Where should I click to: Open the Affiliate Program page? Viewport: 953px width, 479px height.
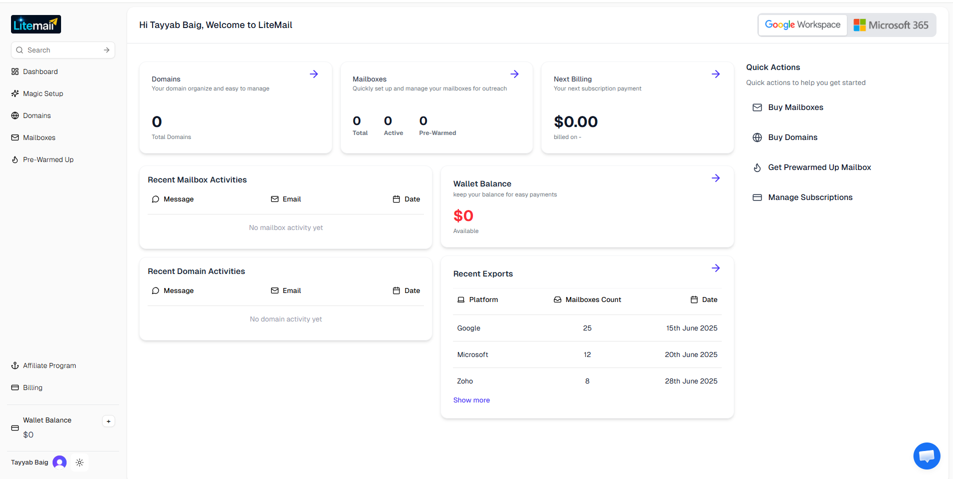coord(49,365)
